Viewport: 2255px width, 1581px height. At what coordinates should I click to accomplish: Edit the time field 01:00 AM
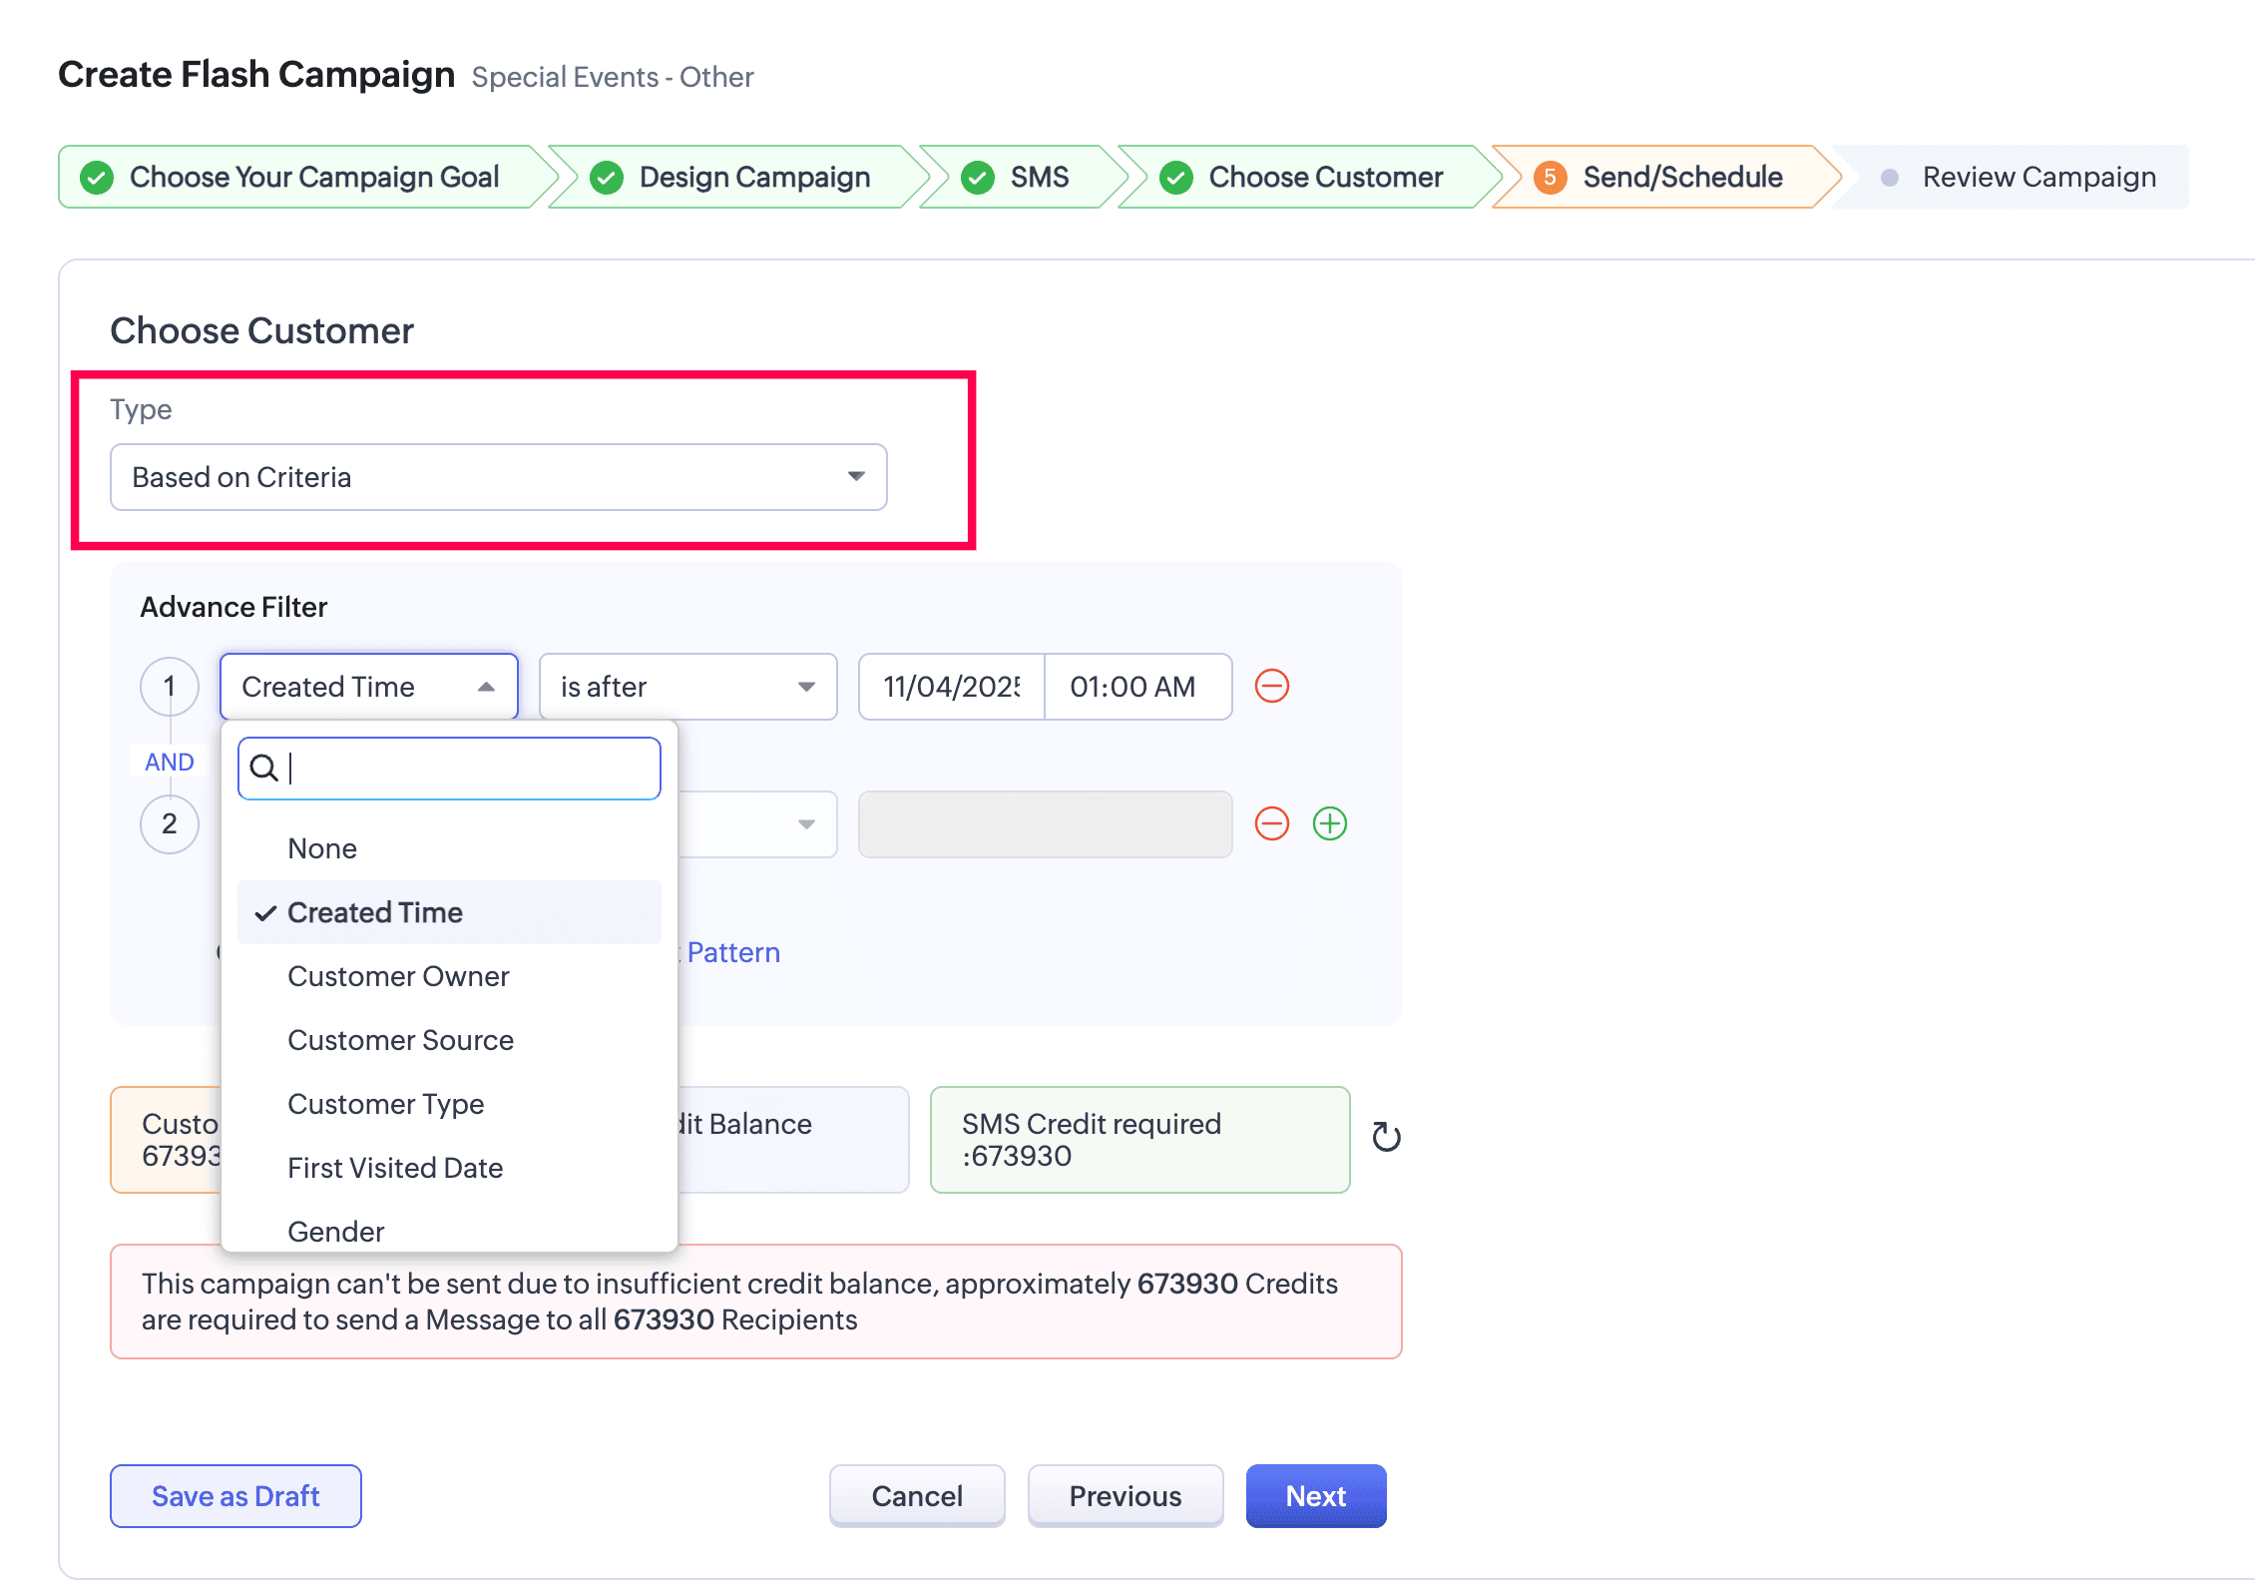tap(1137, 687)
